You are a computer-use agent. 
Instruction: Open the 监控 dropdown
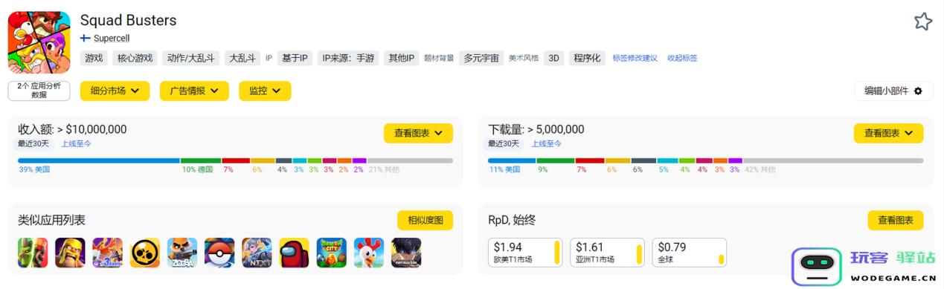coord(265,91)
